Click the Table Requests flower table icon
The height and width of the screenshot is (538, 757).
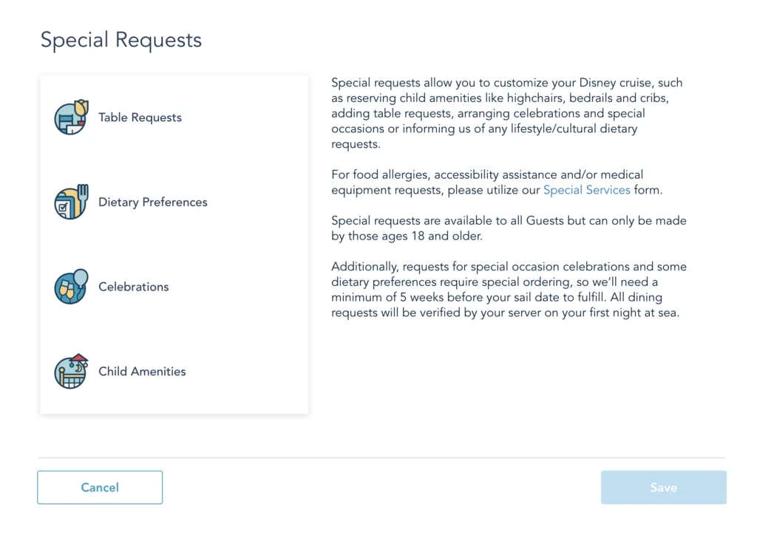pos(71,118)
